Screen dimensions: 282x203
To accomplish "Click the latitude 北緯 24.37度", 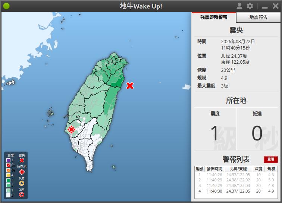I will (234, 56).
